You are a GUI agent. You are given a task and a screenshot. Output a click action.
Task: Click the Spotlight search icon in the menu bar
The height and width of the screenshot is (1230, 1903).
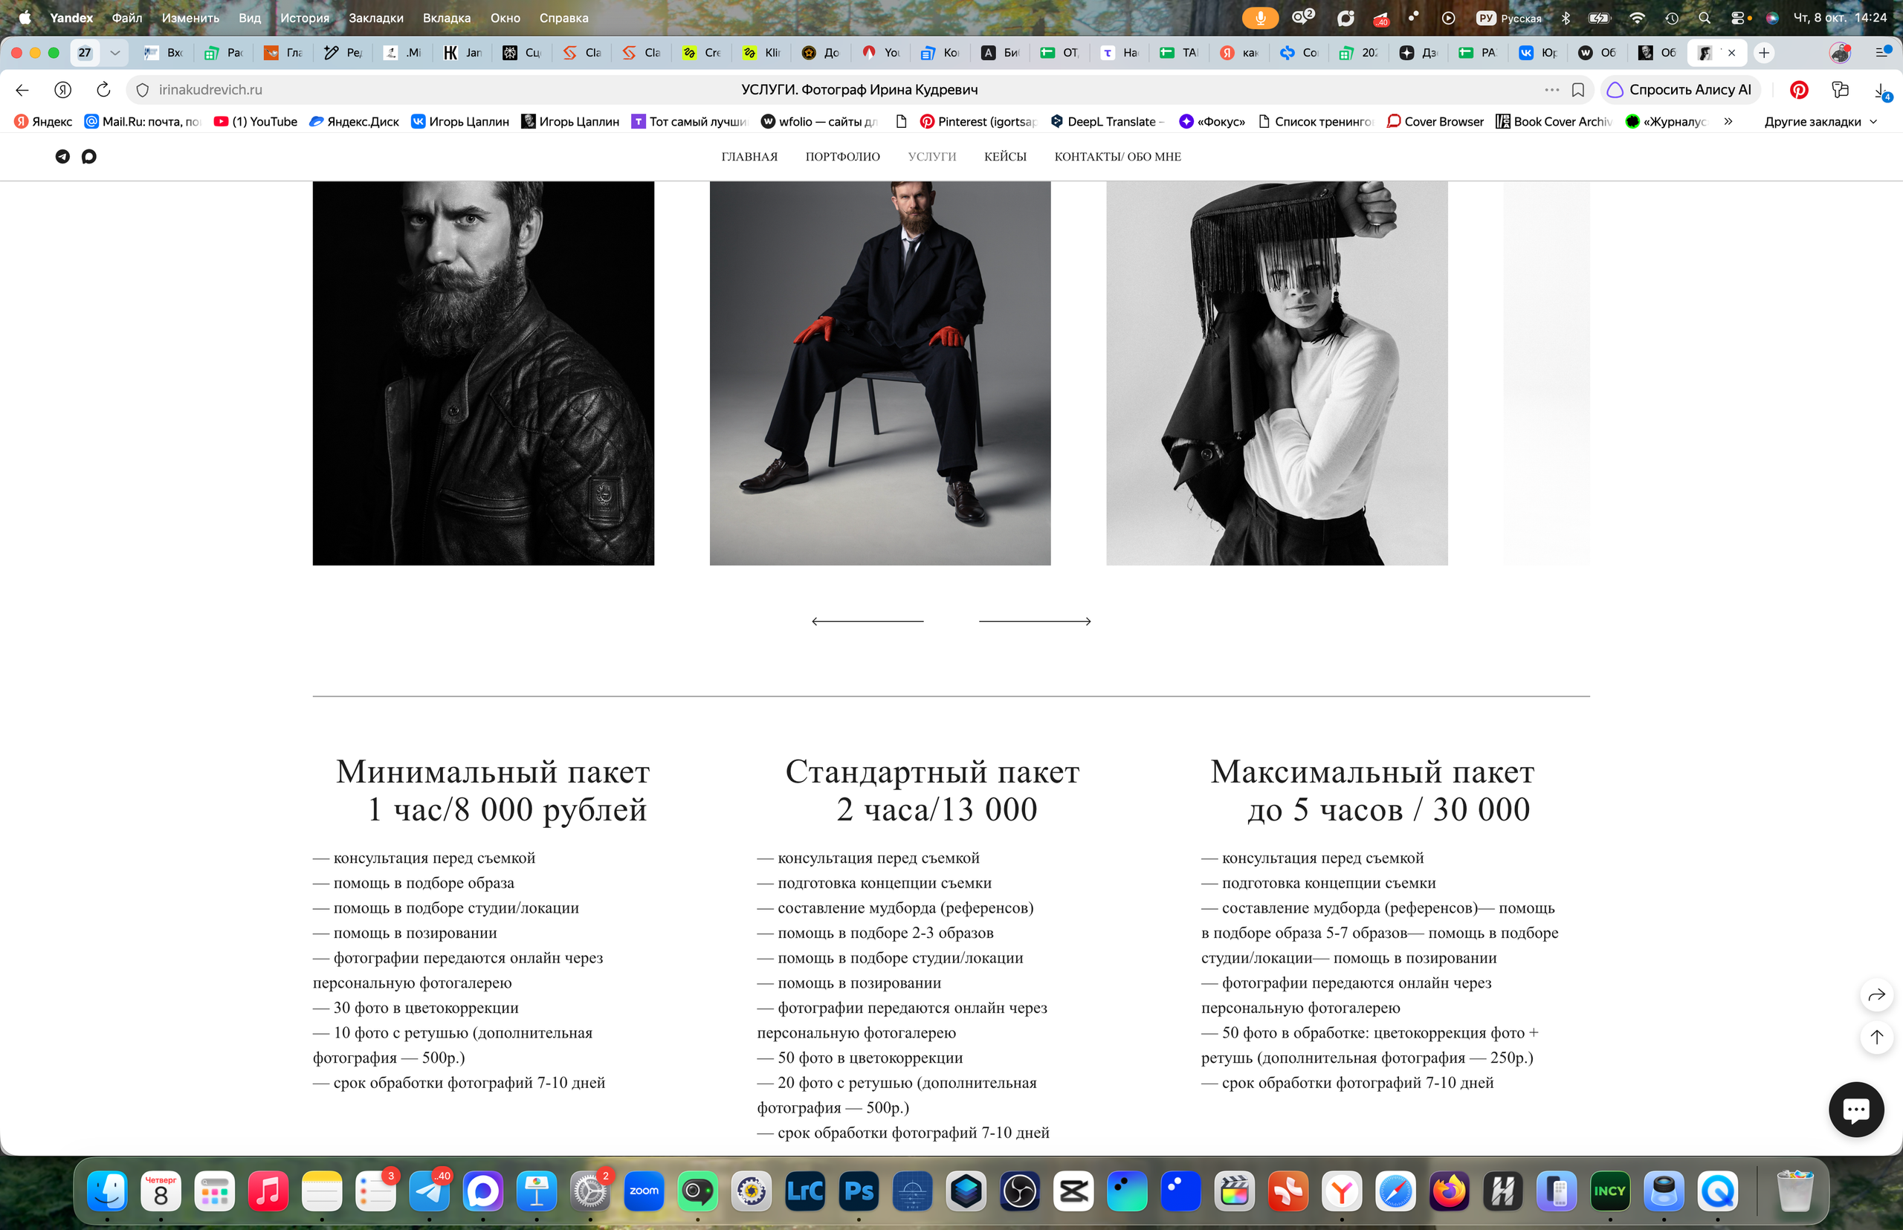1704,18
